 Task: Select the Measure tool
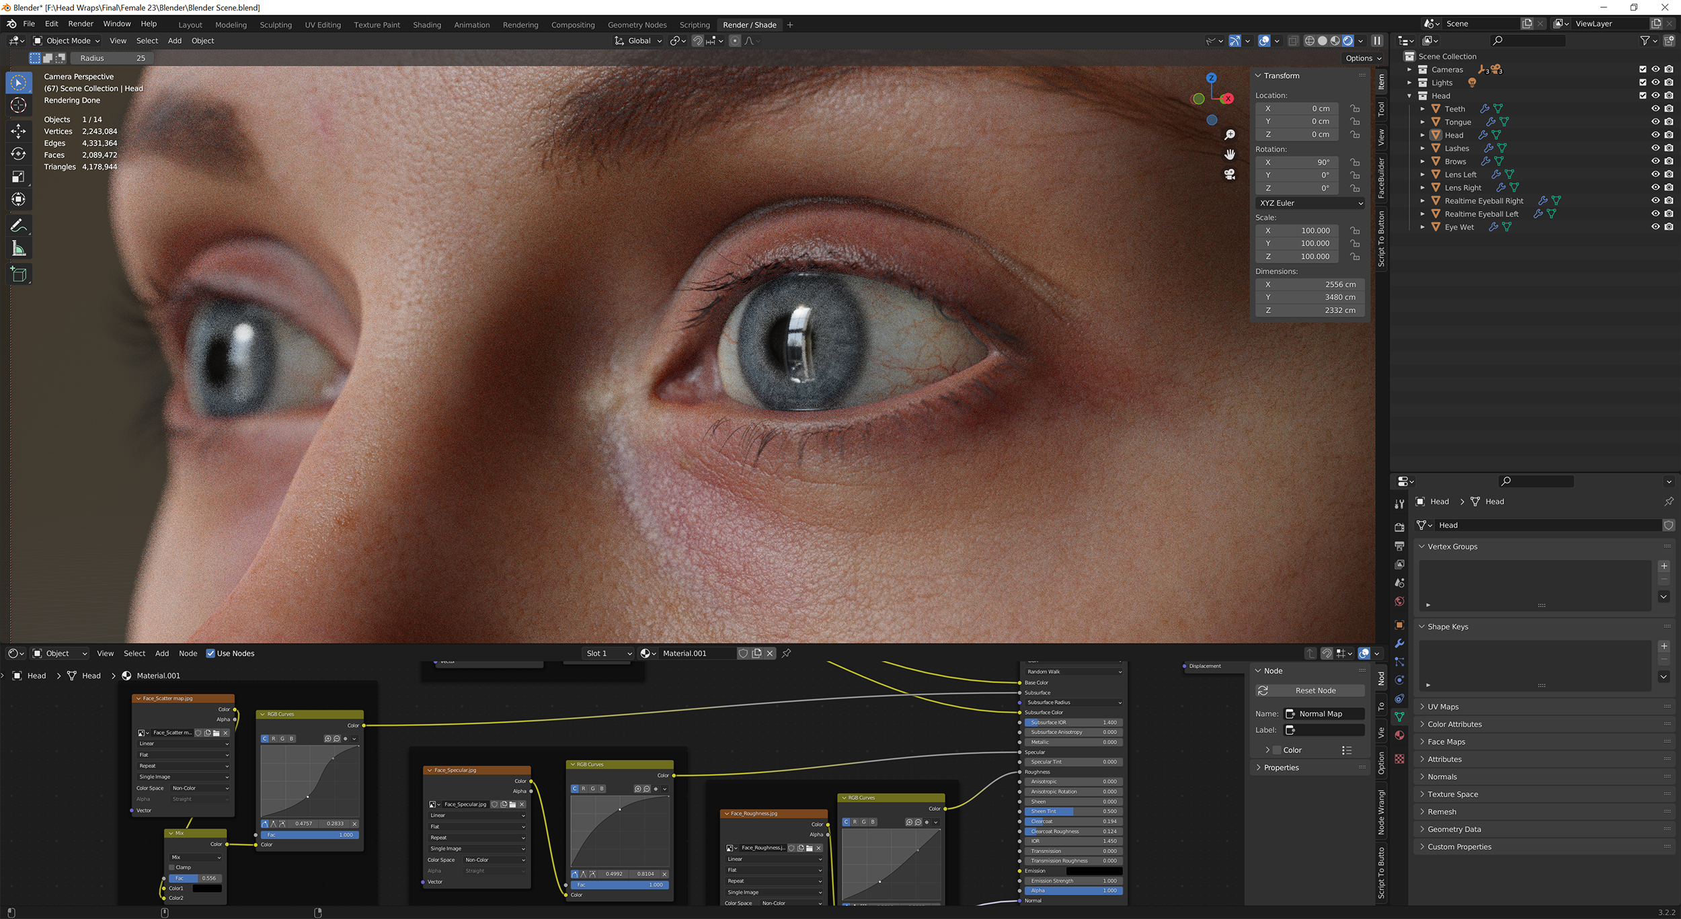[19, 249]
